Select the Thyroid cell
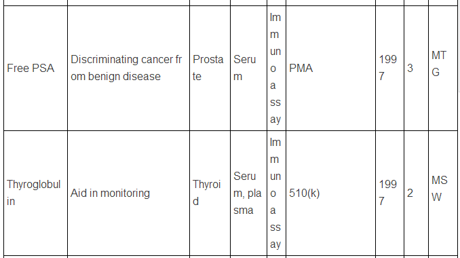The image size is (460, 258). 210,193
